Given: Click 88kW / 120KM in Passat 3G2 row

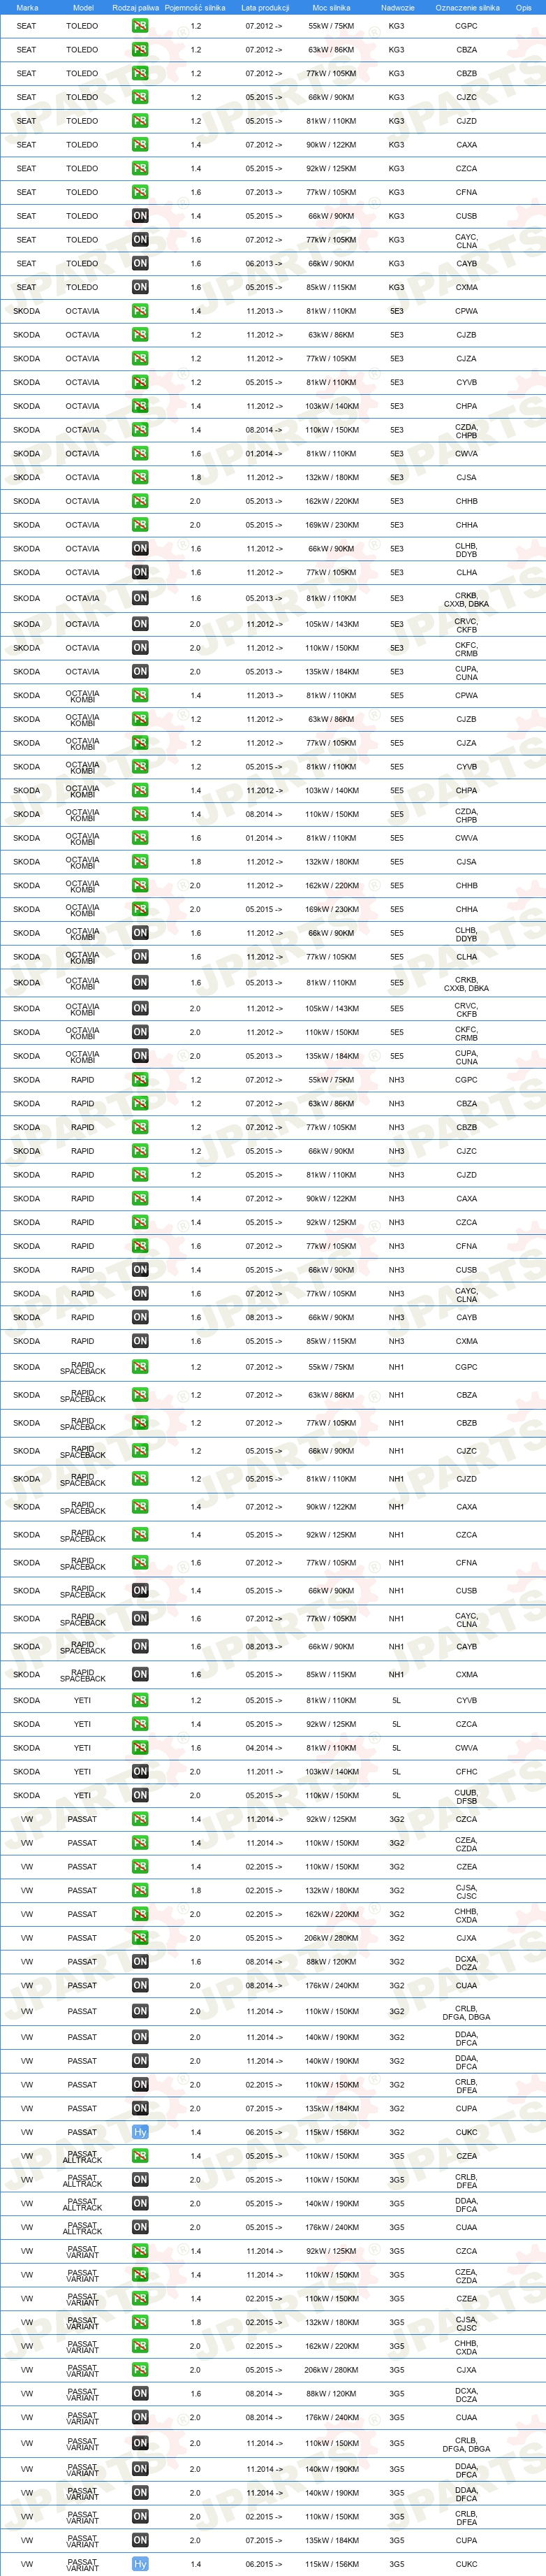Looking at the screenshot, I should click(x=332, y=1962).
